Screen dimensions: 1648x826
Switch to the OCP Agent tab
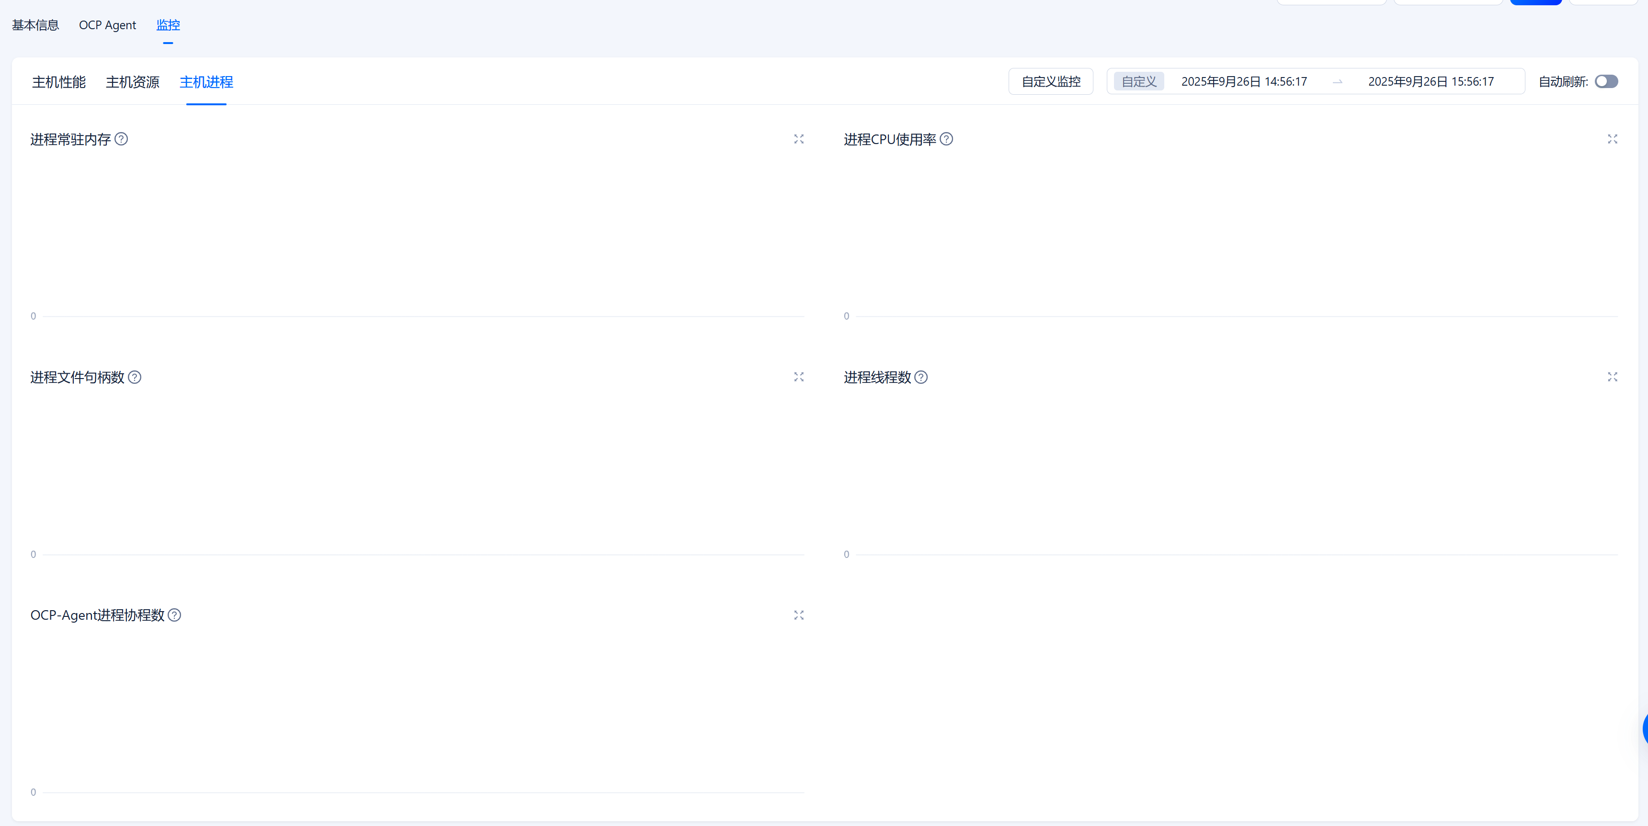107,25
